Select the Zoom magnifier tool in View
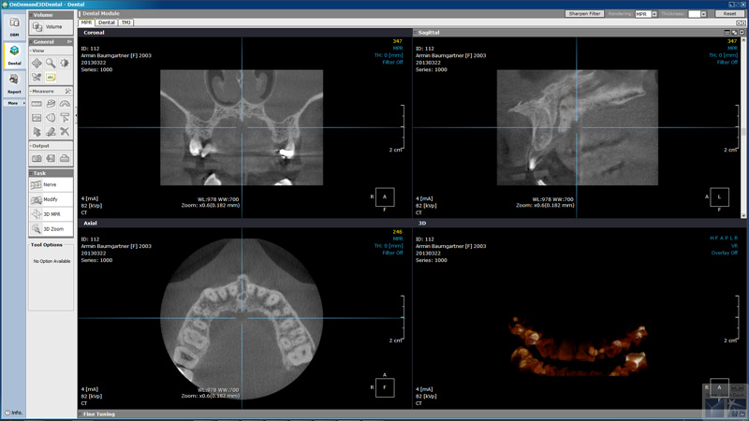The width and height of the screenshot is (749, 421). click(x=51, y=64)
